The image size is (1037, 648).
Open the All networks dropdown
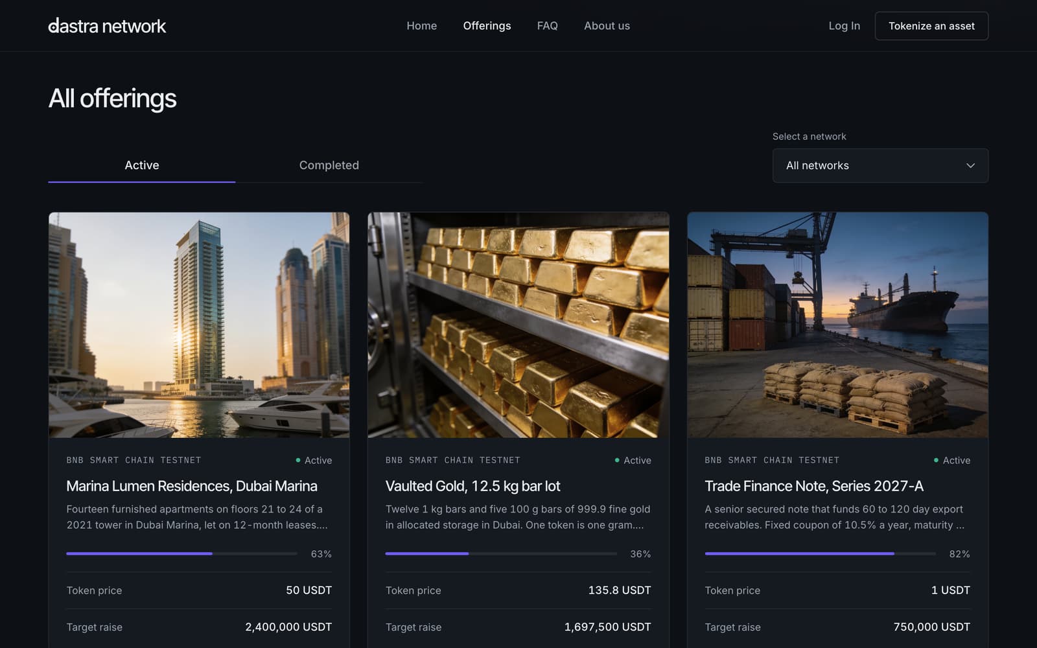pyautogui.click(x=880, y=165)
